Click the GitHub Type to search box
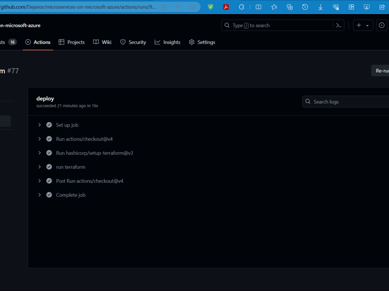 click(x=277, y=25)
